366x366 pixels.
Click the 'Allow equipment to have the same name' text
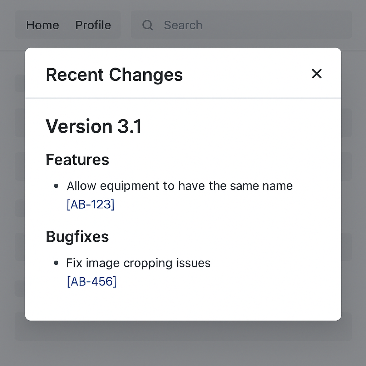[179, 186]
